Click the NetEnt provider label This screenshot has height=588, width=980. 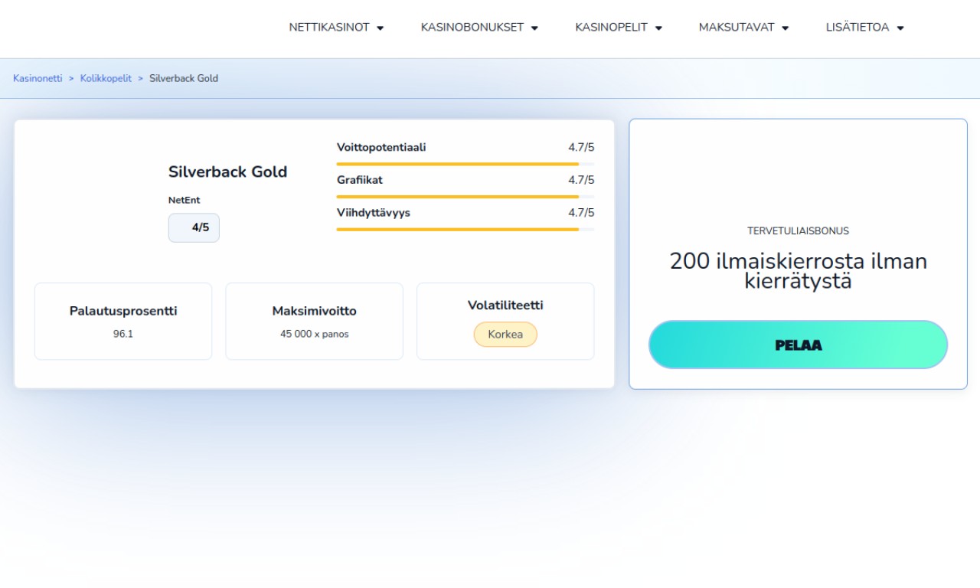(x=184, y=200)
